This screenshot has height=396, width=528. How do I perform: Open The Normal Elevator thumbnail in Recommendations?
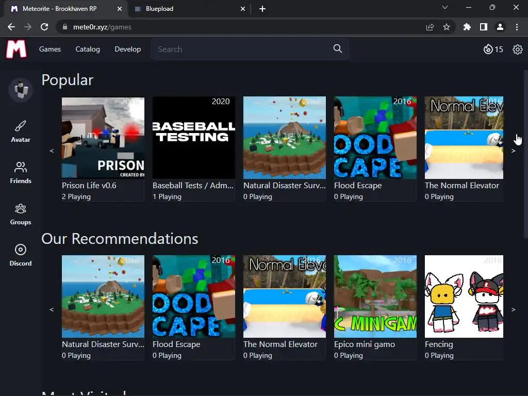click(x=285, y=296)
